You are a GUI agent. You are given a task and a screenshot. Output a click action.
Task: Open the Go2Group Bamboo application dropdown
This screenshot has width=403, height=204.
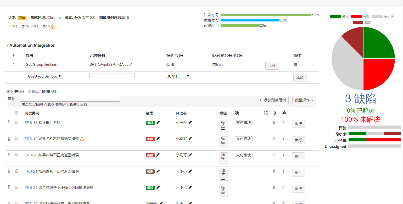coord(45,76)
